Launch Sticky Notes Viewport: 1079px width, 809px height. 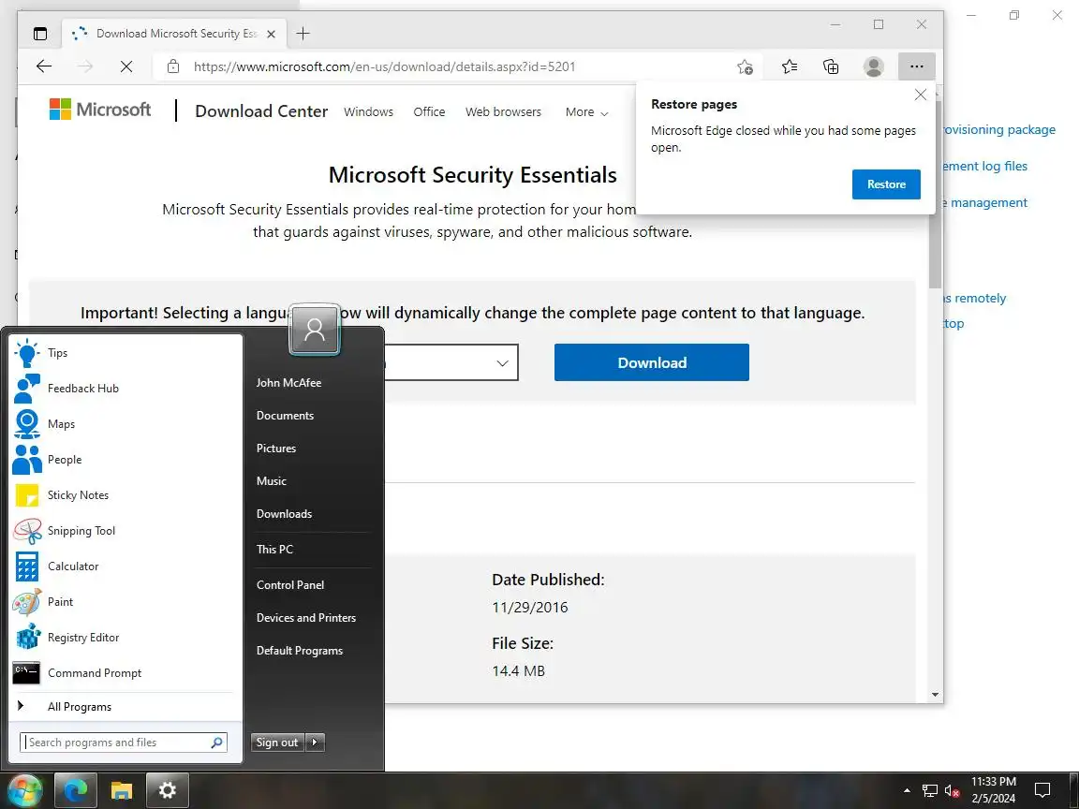click(x=126, y=495)
